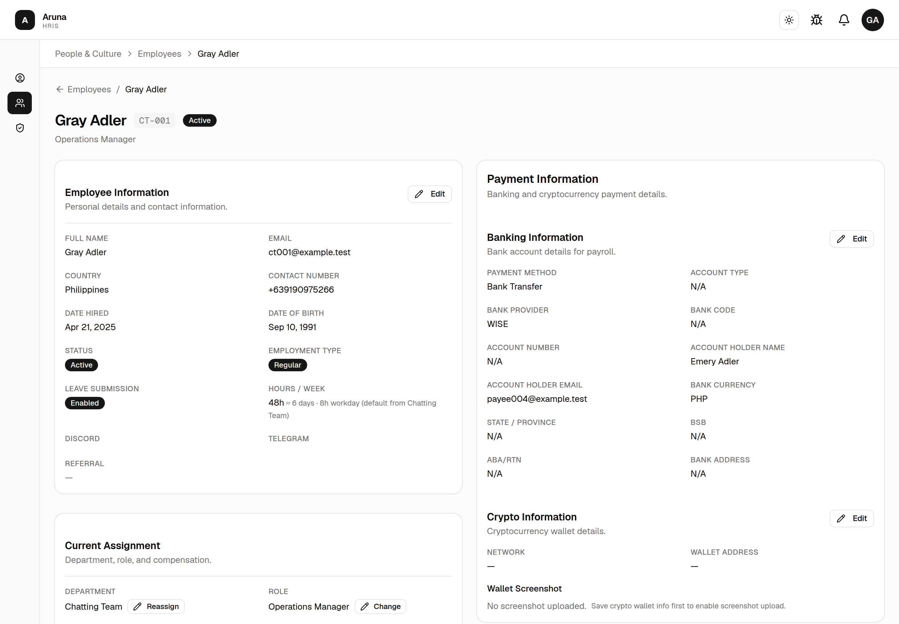The height and width of the screenshot is (624, 899).
Task: Edit the Crypto Information section
Action: point(851,519)
